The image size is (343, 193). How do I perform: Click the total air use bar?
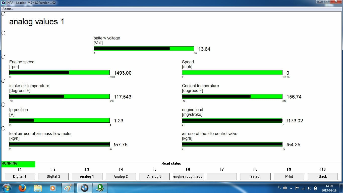tap(60, 144)
